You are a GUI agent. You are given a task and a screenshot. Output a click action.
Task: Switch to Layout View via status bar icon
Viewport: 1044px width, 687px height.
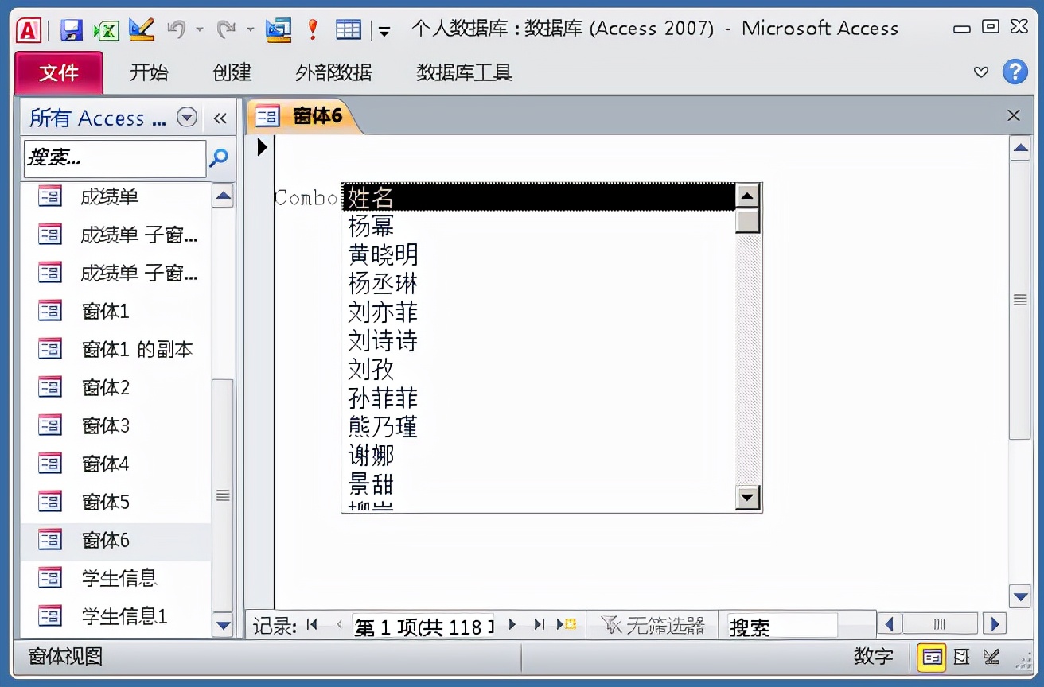960,658
